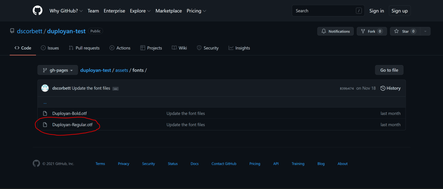
Task: Open the Explore dropdown in header
Action: pos(140,11)
